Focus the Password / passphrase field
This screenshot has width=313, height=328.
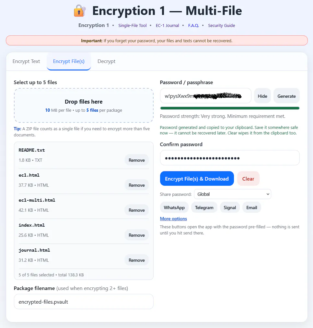(x=205, y=96)
